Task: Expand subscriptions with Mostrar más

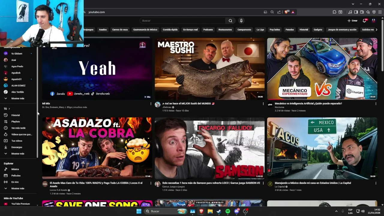Action: pos(18,98)
